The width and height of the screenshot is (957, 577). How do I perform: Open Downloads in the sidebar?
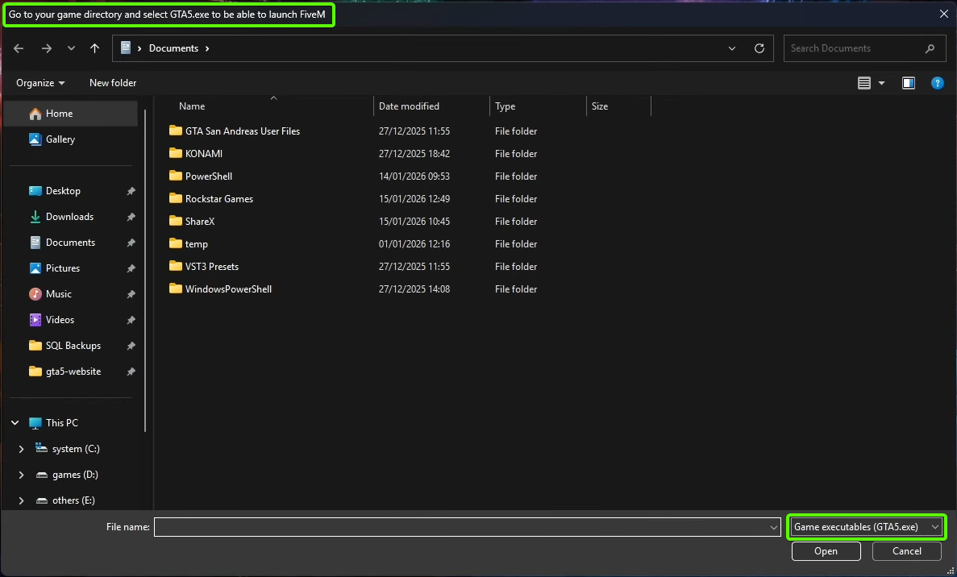click(x=69, y=217)
